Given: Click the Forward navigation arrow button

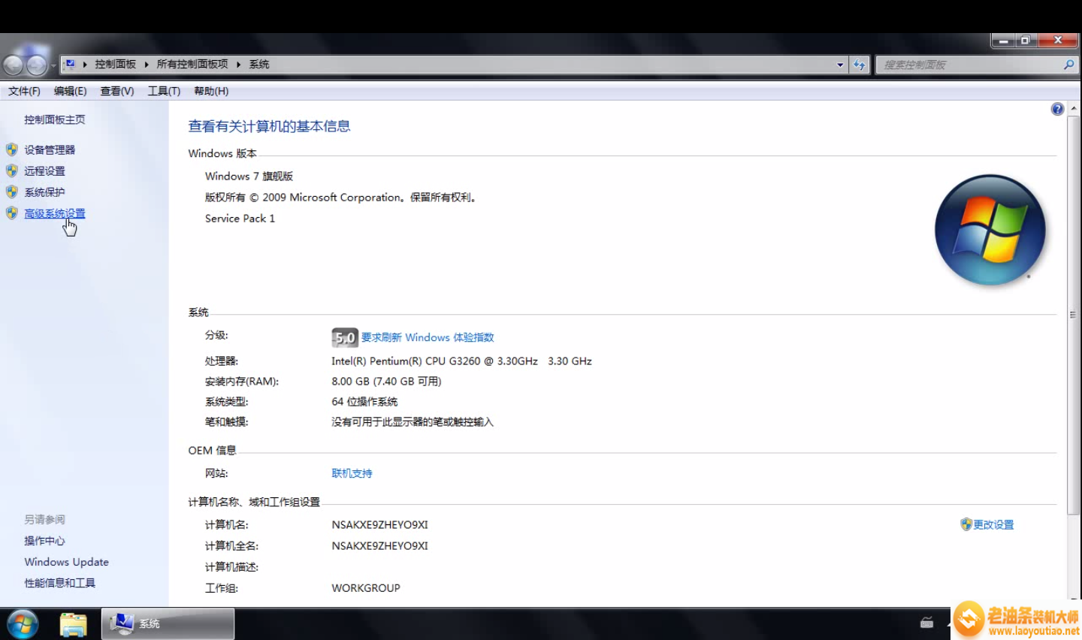Looking at the screenshot, I should (x=36, y=65).
